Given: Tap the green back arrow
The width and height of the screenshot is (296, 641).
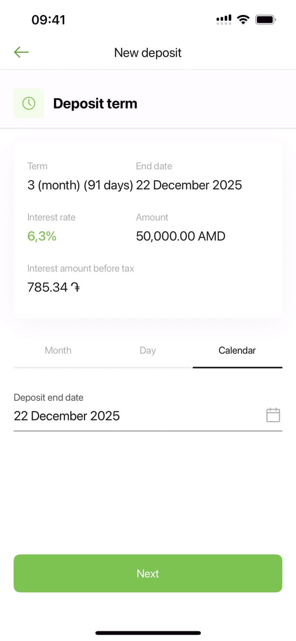Looking at the screenshot, I should click(x=22, y=52).
